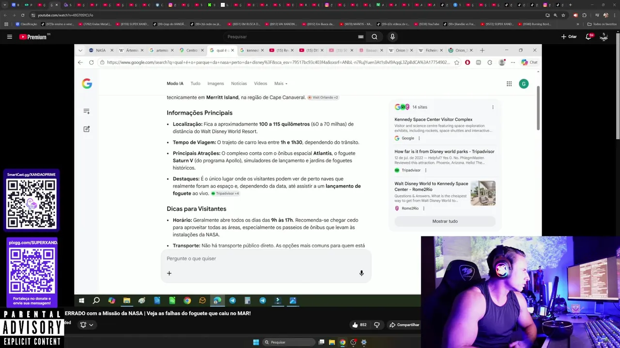Viewport: 620px width, 348px height.
Task: Open Google source options three-dot menu
Action: (419, 138)
